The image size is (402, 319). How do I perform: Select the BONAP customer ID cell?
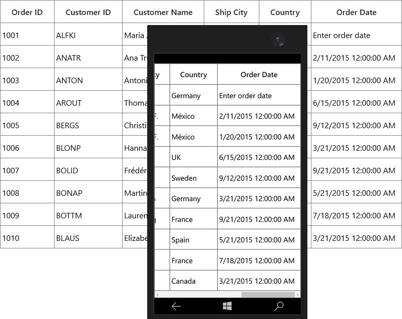pos(88,192)
